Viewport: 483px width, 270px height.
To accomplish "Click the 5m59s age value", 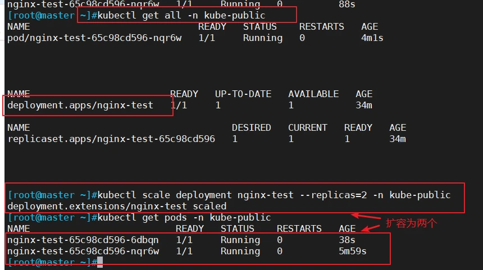I will pos(352,251).
